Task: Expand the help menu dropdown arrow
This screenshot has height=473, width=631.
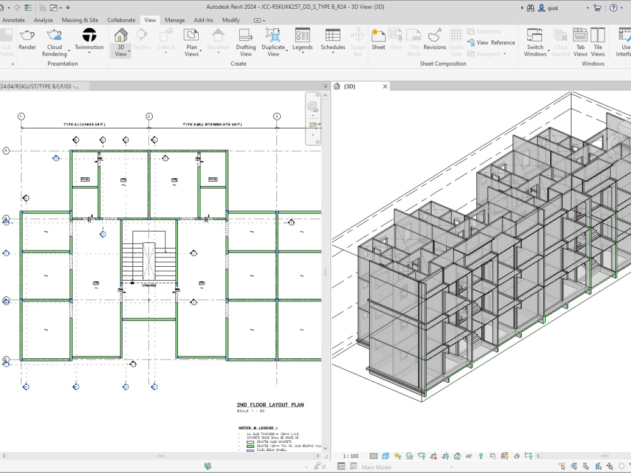Action: (622, 8)
